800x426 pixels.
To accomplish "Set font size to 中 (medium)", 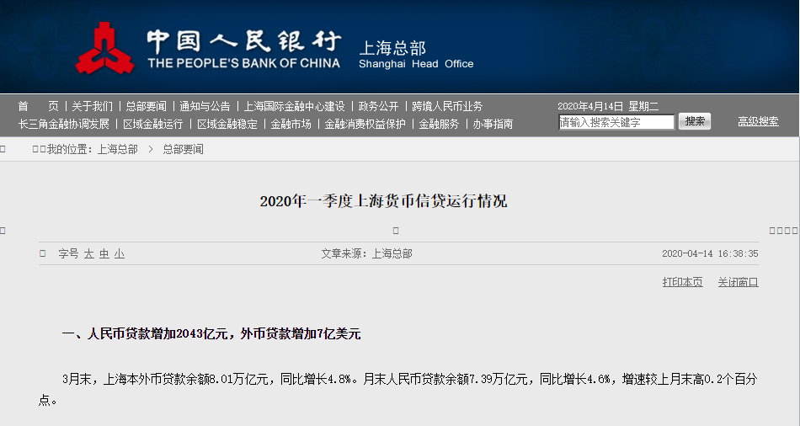I will (x=104, y=254).
